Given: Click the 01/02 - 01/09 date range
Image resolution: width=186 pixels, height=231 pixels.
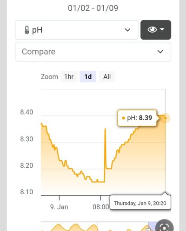Looking at the screenshot, I should (93, 8).
